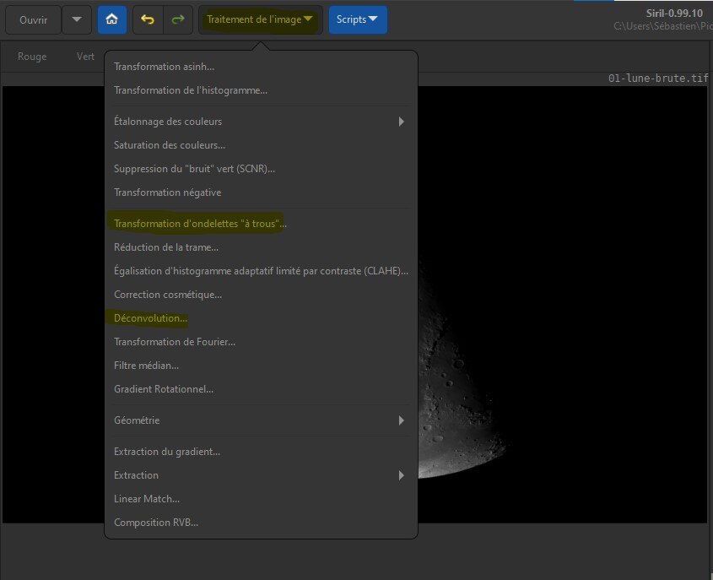Screen dimensions: 713x580
Task: Open Suppression du bruit vert (SCNR)...
Action: tap(261, 169)
